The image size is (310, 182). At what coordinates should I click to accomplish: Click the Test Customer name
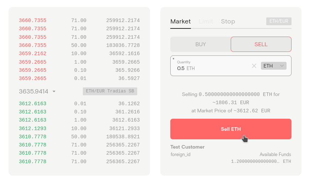tap(187, 147)
